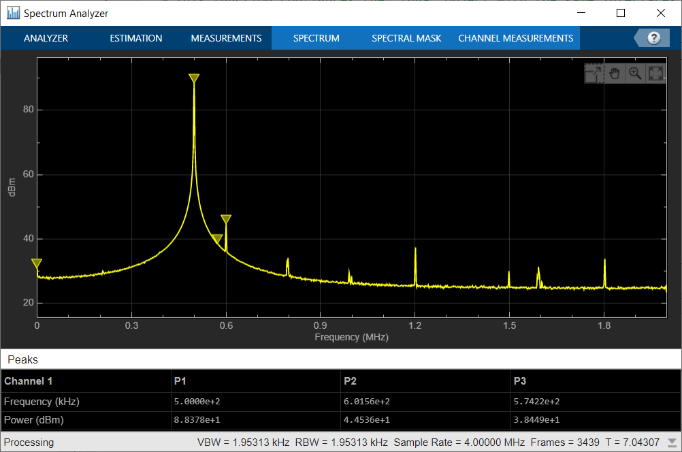Screen dimensions: 682x452
Task: Click the Channel 1 table header
Action: click(x=29, y=381)
